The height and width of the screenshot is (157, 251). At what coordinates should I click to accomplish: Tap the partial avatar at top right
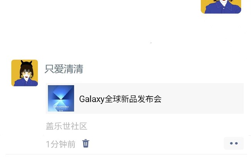(x=221, y=7)
